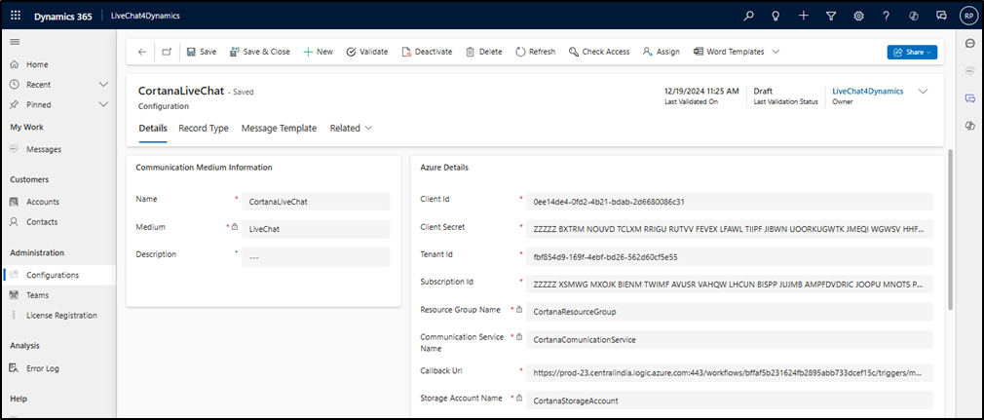Click the Save & Close button
The height and width of the screenshot is (420, 984).
[x=259, y=52]
